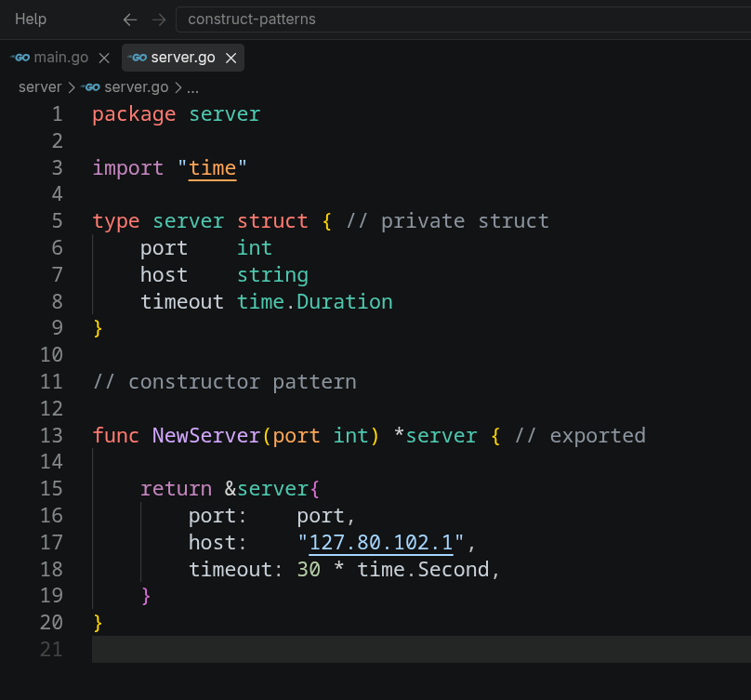Open the server.go breadcrumb

pos(137,87)
